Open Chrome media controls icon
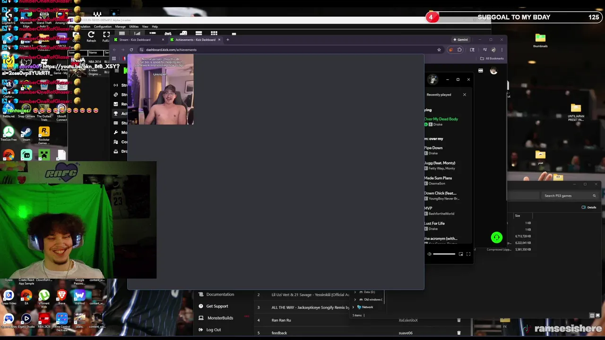This screenshot has height=340, width=605. point(484,50)
